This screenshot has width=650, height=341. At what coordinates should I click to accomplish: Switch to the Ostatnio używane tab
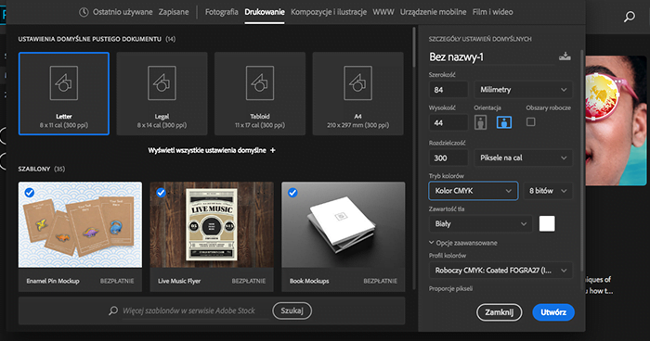point(123,12)
